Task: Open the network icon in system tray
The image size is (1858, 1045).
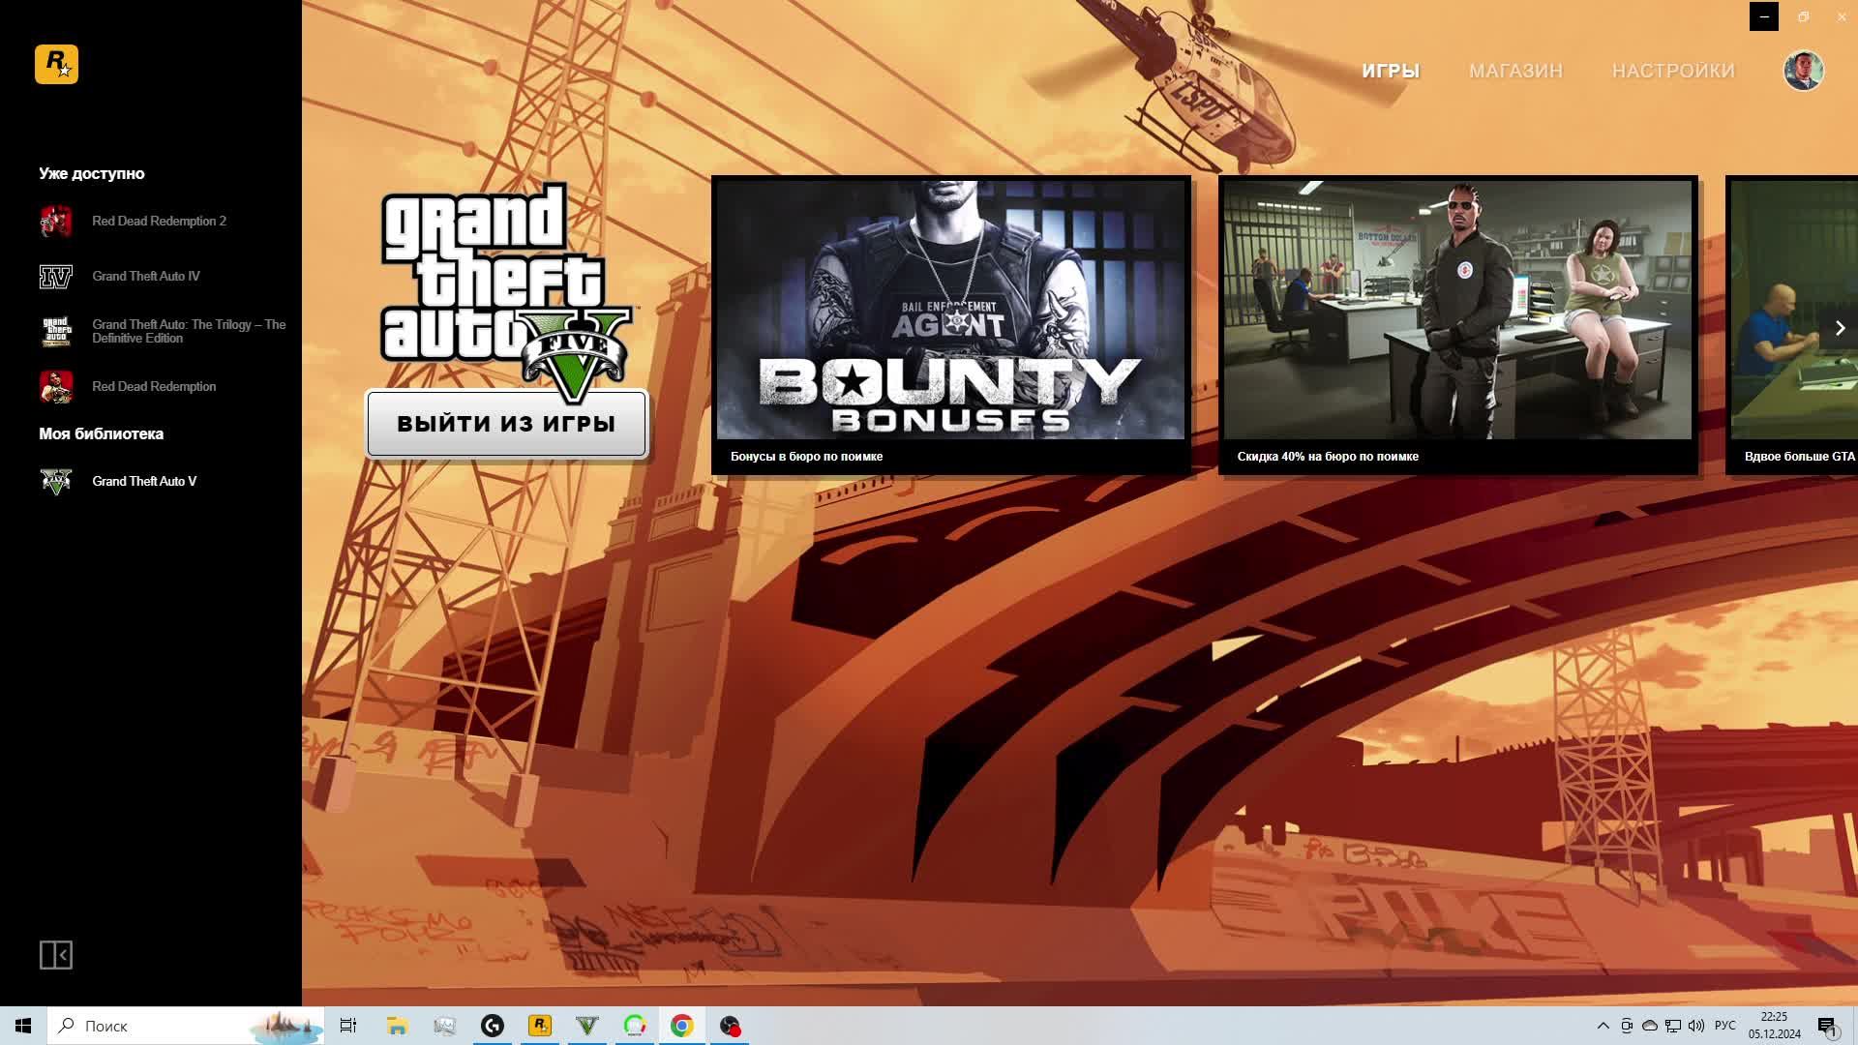Action: (x=1673, y=1026)
